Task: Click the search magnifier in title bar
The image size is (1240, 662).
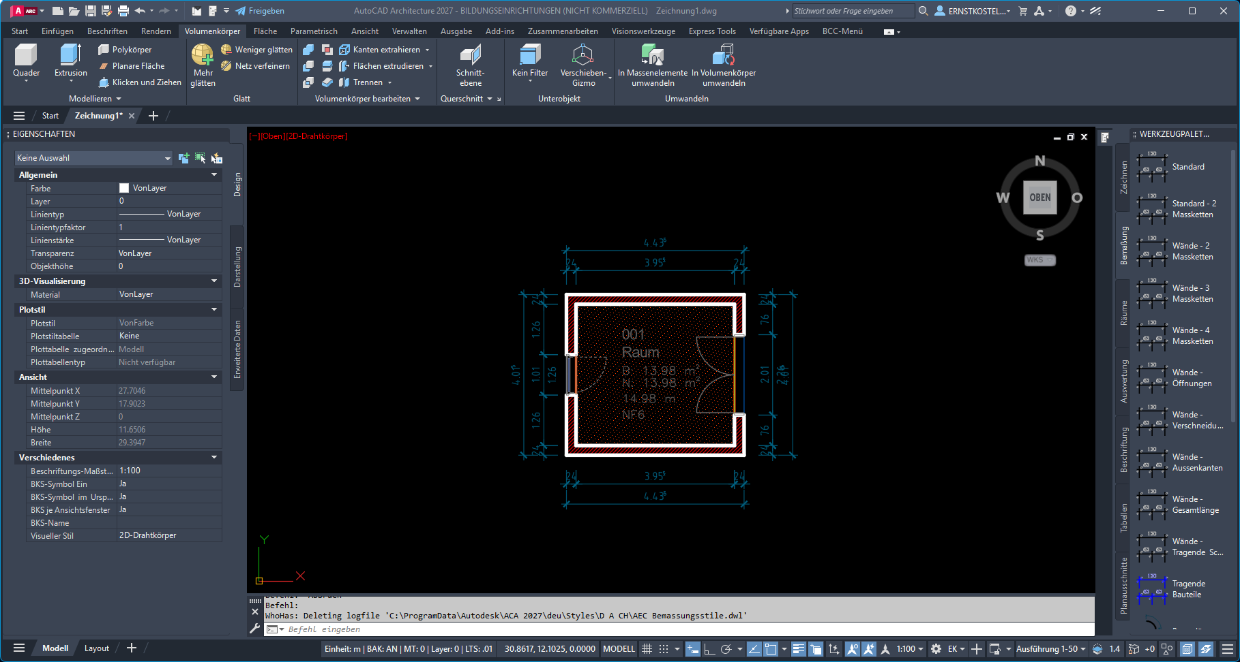Action: [923, 11]
